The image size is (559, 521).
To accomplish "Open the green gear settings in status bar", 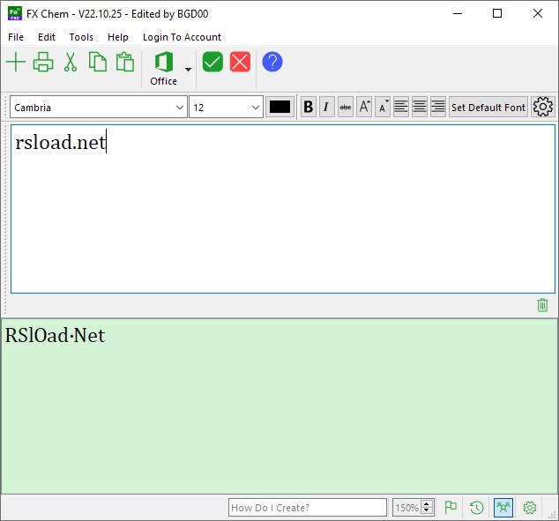I will (x=529, y=508).
